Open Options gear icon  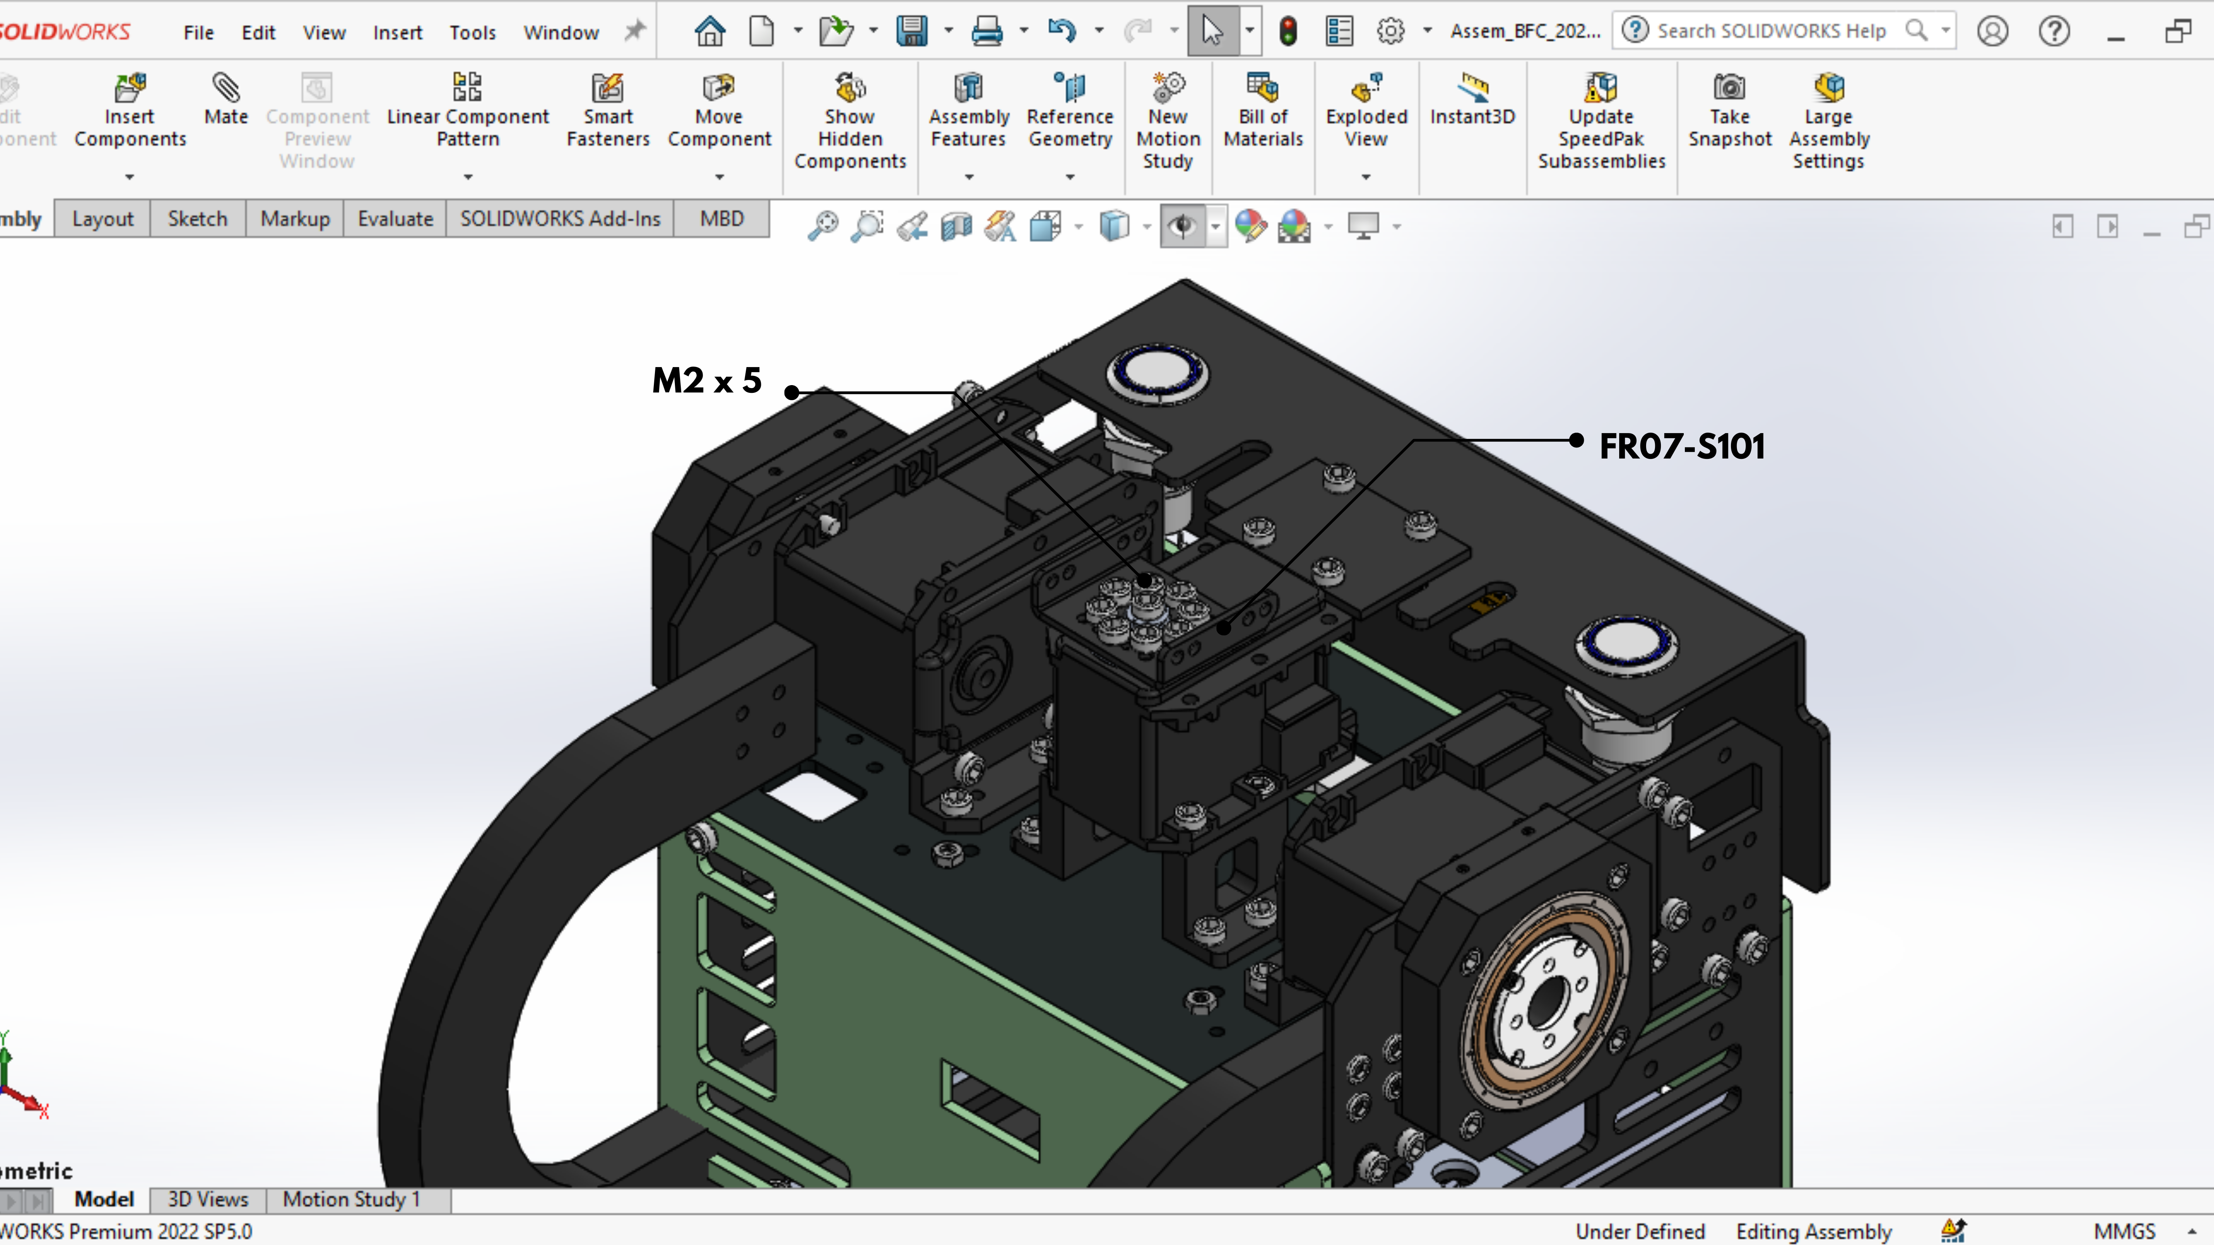1391,32
